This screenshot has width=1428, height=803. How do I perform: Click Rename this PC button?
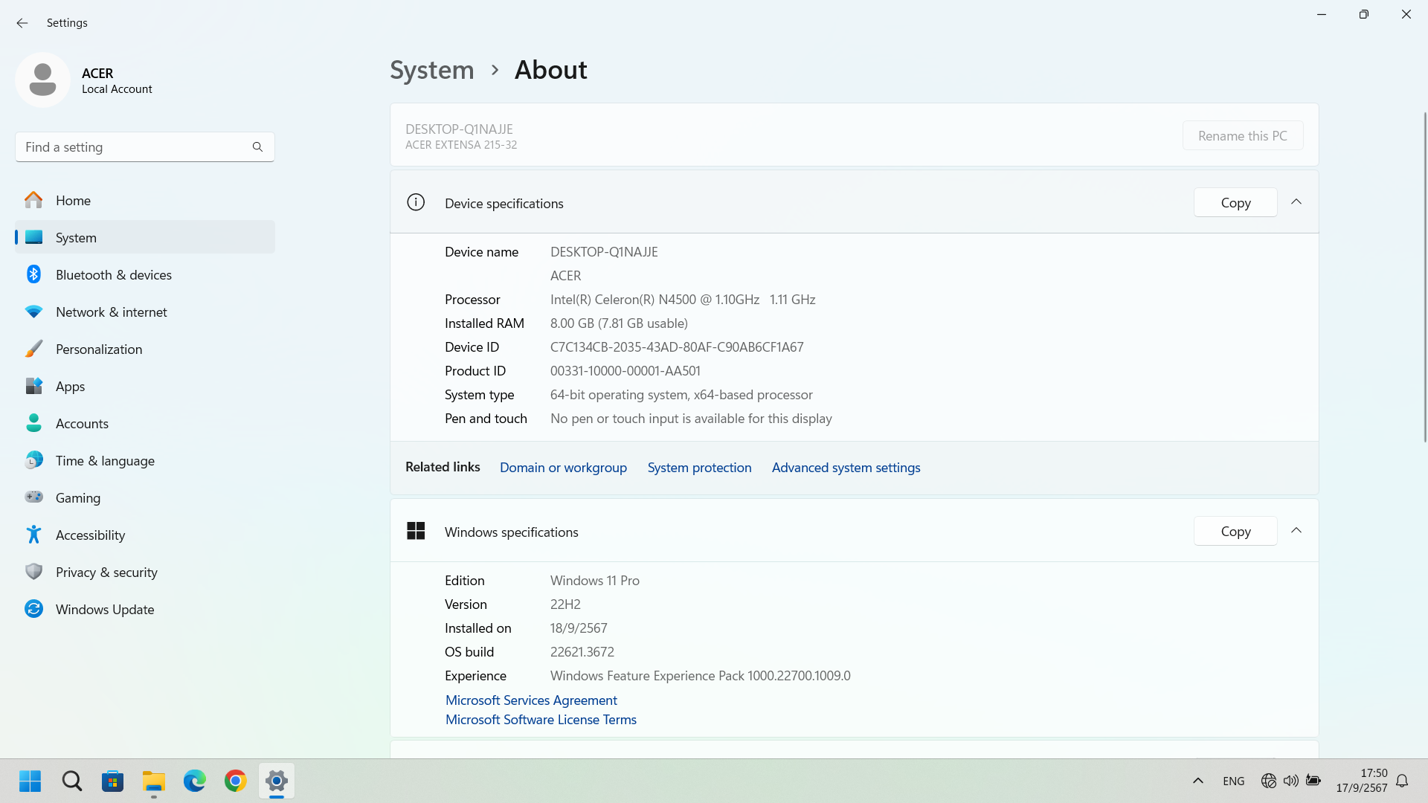pos(1243,136)
